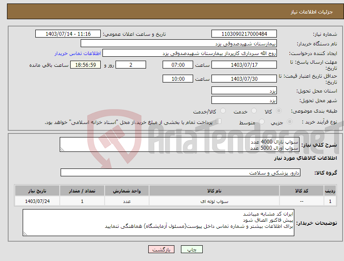Click the buyer notes textarea
The image size is (344, 261).
(x=158, y=223)
